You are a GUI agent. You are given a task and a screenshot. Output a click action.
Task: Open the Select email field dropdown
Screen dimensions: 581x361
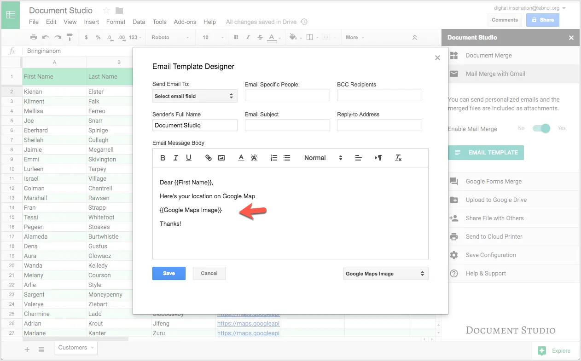[x=194, y=96]
